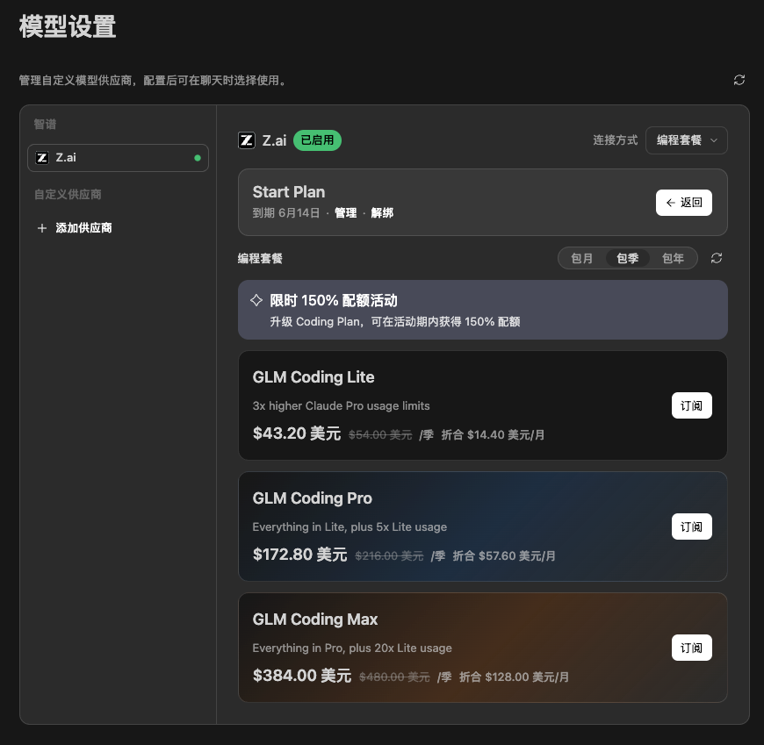This screenshot has height=745, width=764.
Task: Select the 包季 quarterly billing tab
Action: (628, 258)
